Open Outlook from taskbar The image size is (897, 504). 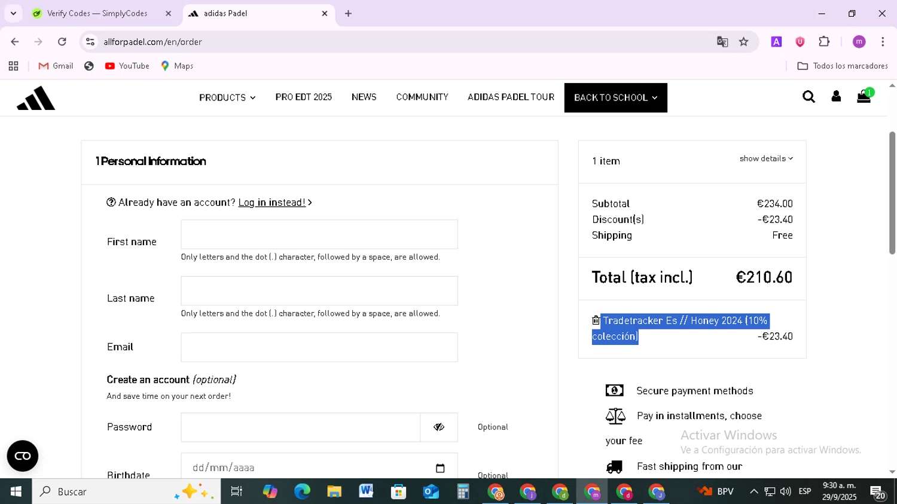coord(431,491)
